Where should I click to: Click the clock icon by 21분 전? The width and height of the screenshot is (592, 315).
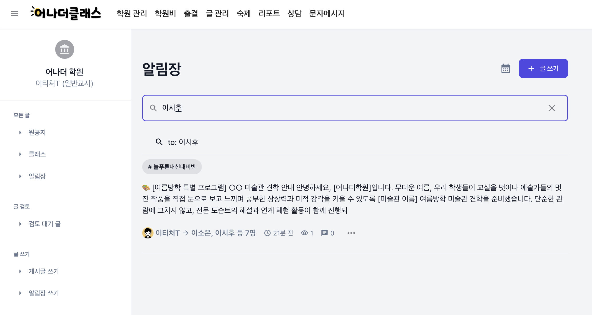click(267, 233)
